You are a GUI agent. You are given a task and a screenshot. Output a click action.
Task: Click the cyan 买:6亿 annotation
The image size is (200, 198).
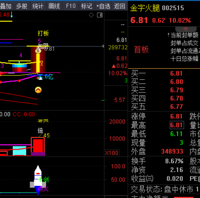[46, 77]
